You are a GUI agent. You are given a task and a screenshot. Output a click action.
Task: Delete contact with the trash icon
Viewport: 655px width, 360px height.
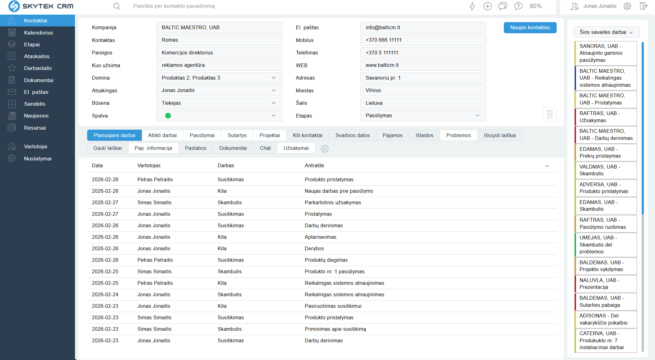click(x=550, y=114)
